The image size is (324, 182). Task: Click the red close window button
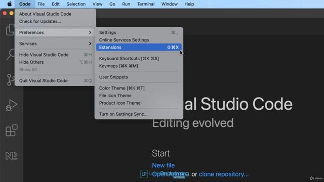pyautogui.click(x=5, y=14)
